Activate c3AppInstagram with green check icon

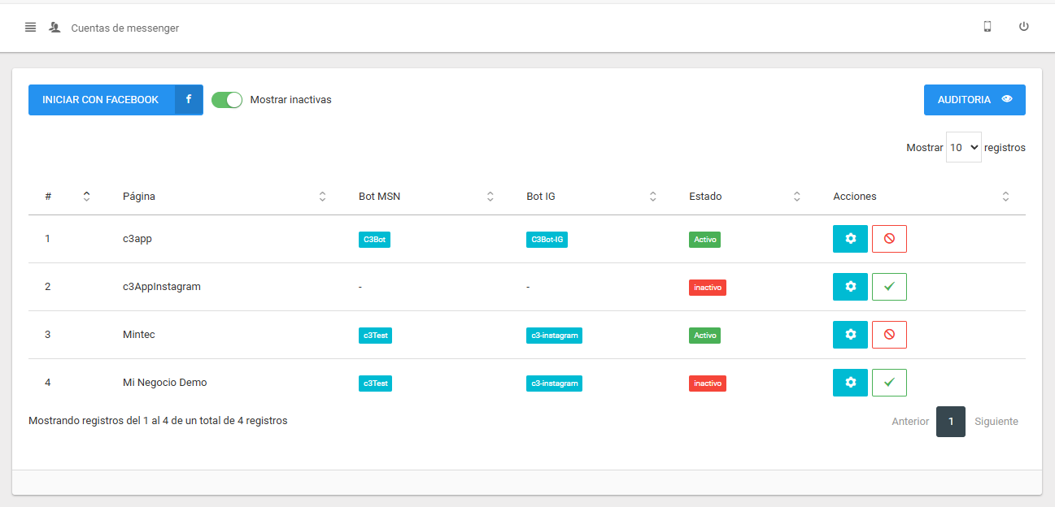pyautogui.click(x=889, y=287)
